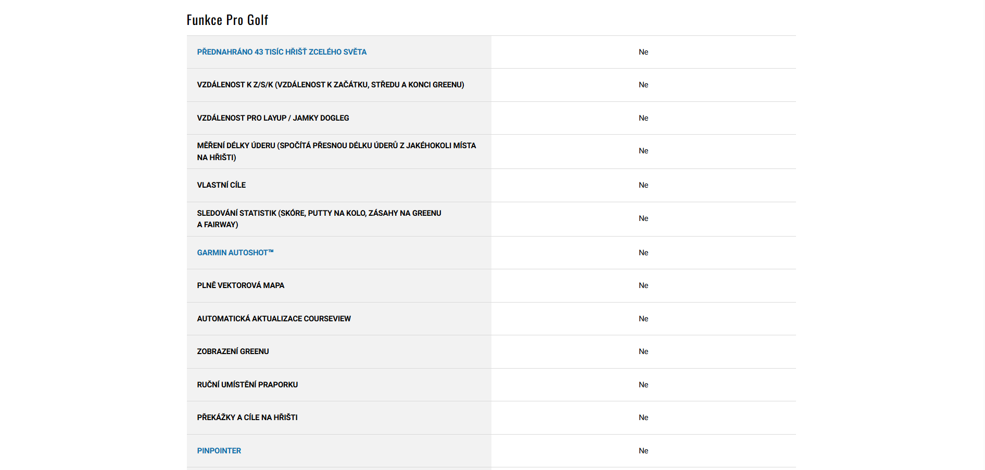Select the Vlastní cíle row label
The image size is (985, 470).
click(x=221, y=185)
